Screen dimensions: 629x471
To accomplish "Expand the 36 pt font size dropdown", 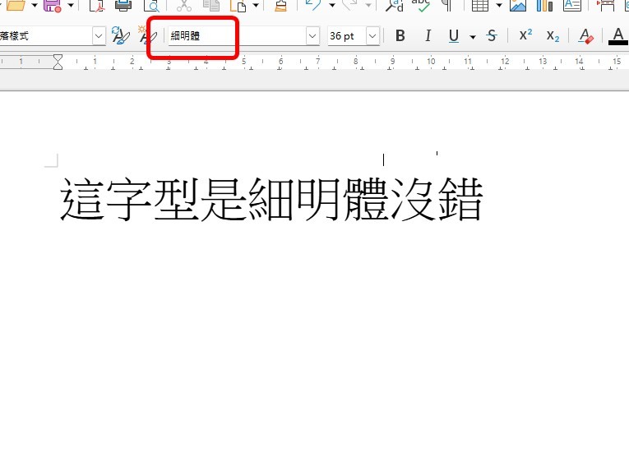I will tap(372, 36).
